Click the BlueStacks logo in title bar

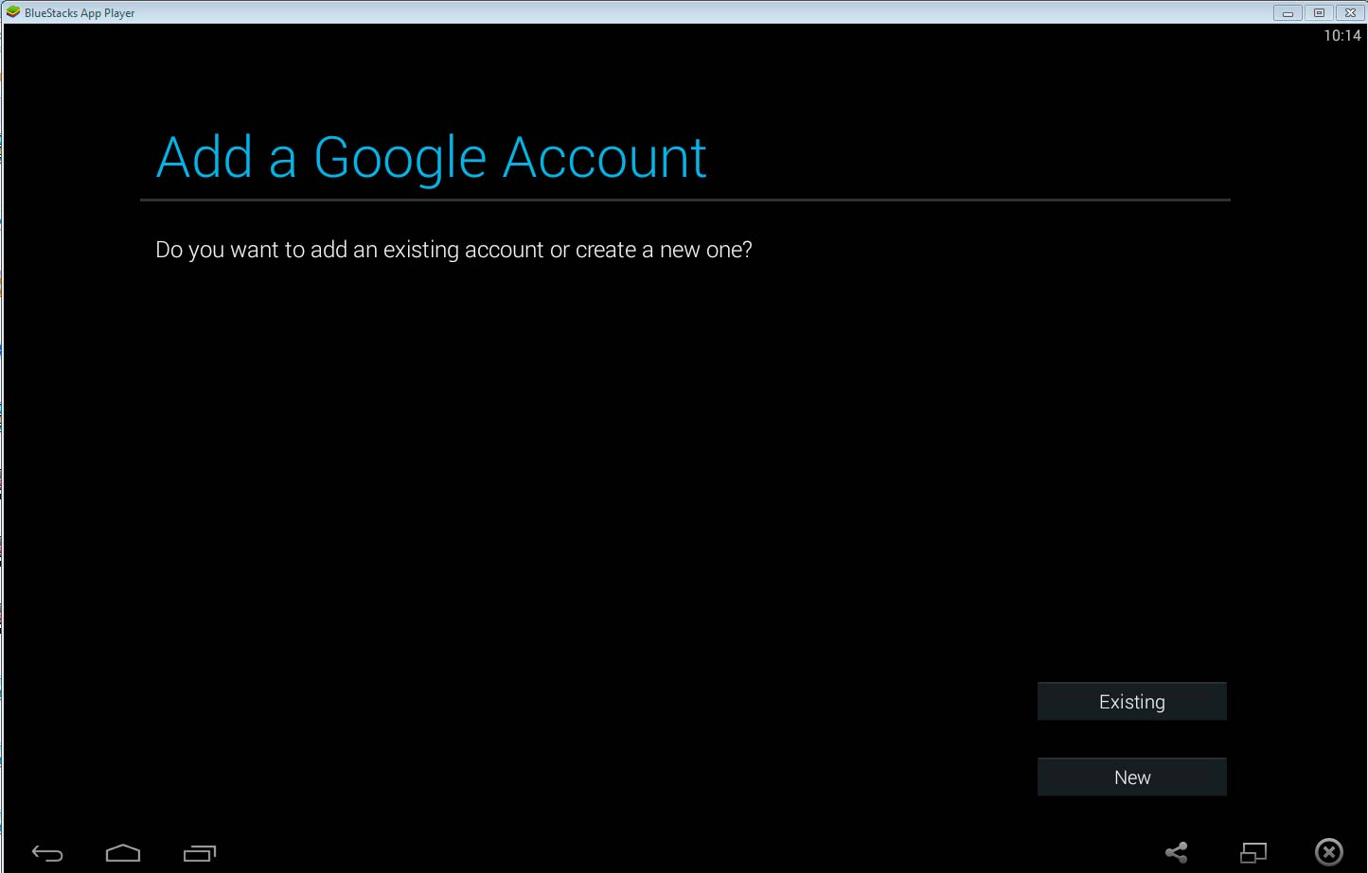click(x=13, y=12)
